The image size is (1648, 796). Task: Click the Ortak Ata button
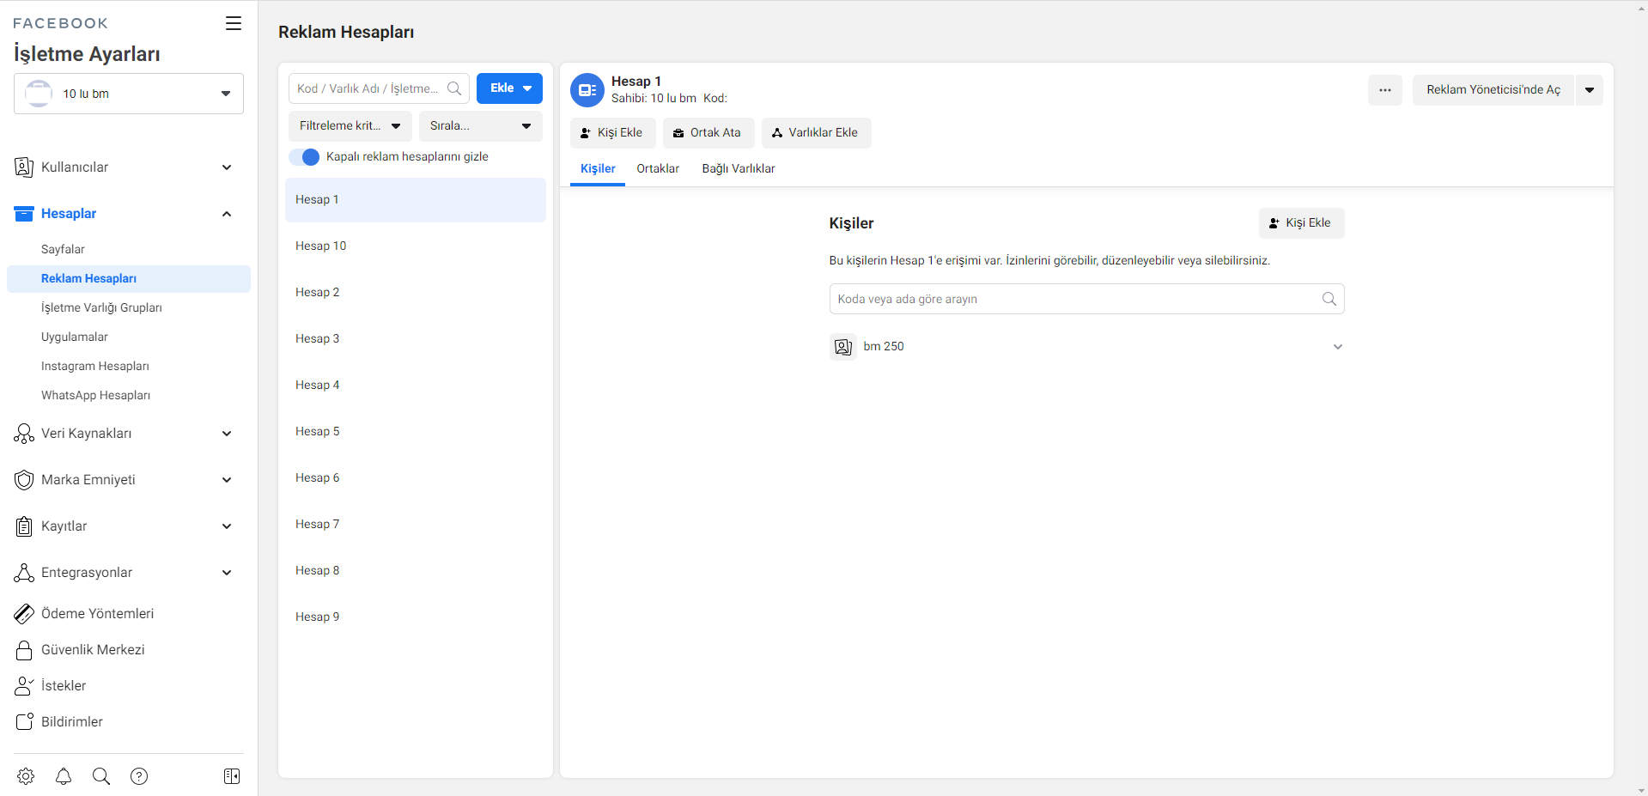(707, 133)
